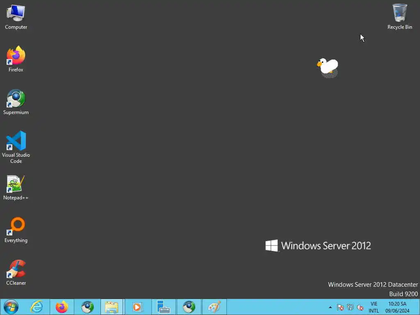This screenshot has height=315, width=420.
Task: Click the network status tray icon
Action: [x=350, y=308]
